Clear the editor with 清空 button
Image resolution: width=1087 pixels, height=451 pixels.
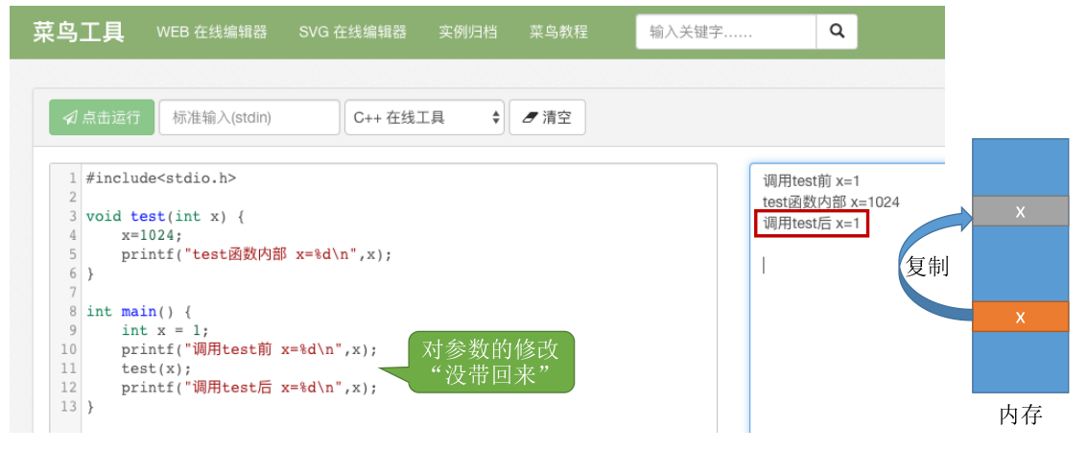coord(547,117)
